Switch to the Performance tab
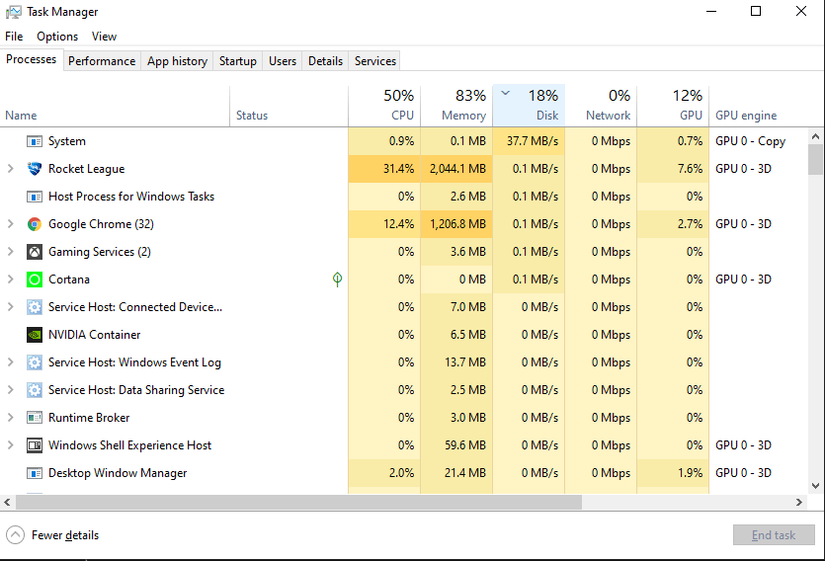 [102, 61]
